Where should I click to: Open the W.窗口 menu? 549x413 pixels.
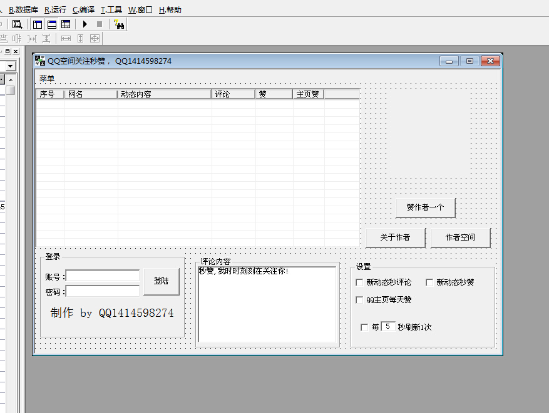tap(140, 10)
